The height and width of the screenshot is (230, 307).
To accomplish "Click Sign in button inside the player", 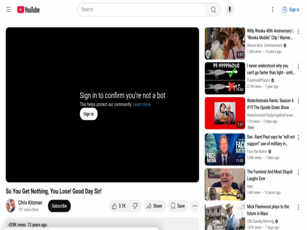I will pyautogui.click(x=89, y=114).
